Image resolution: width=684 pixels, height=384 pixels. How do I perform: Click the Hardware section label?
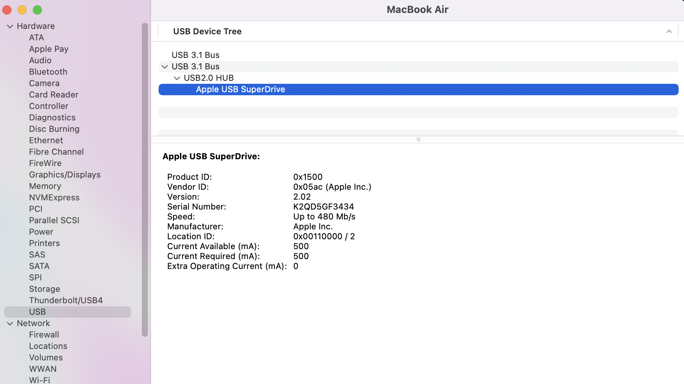click(x=36, y=26)
